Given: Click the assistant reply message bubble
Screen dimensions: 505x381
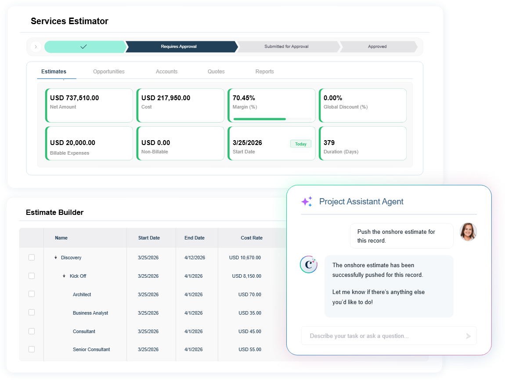Looking at the screenshot, I should click(x=389, y=286).
